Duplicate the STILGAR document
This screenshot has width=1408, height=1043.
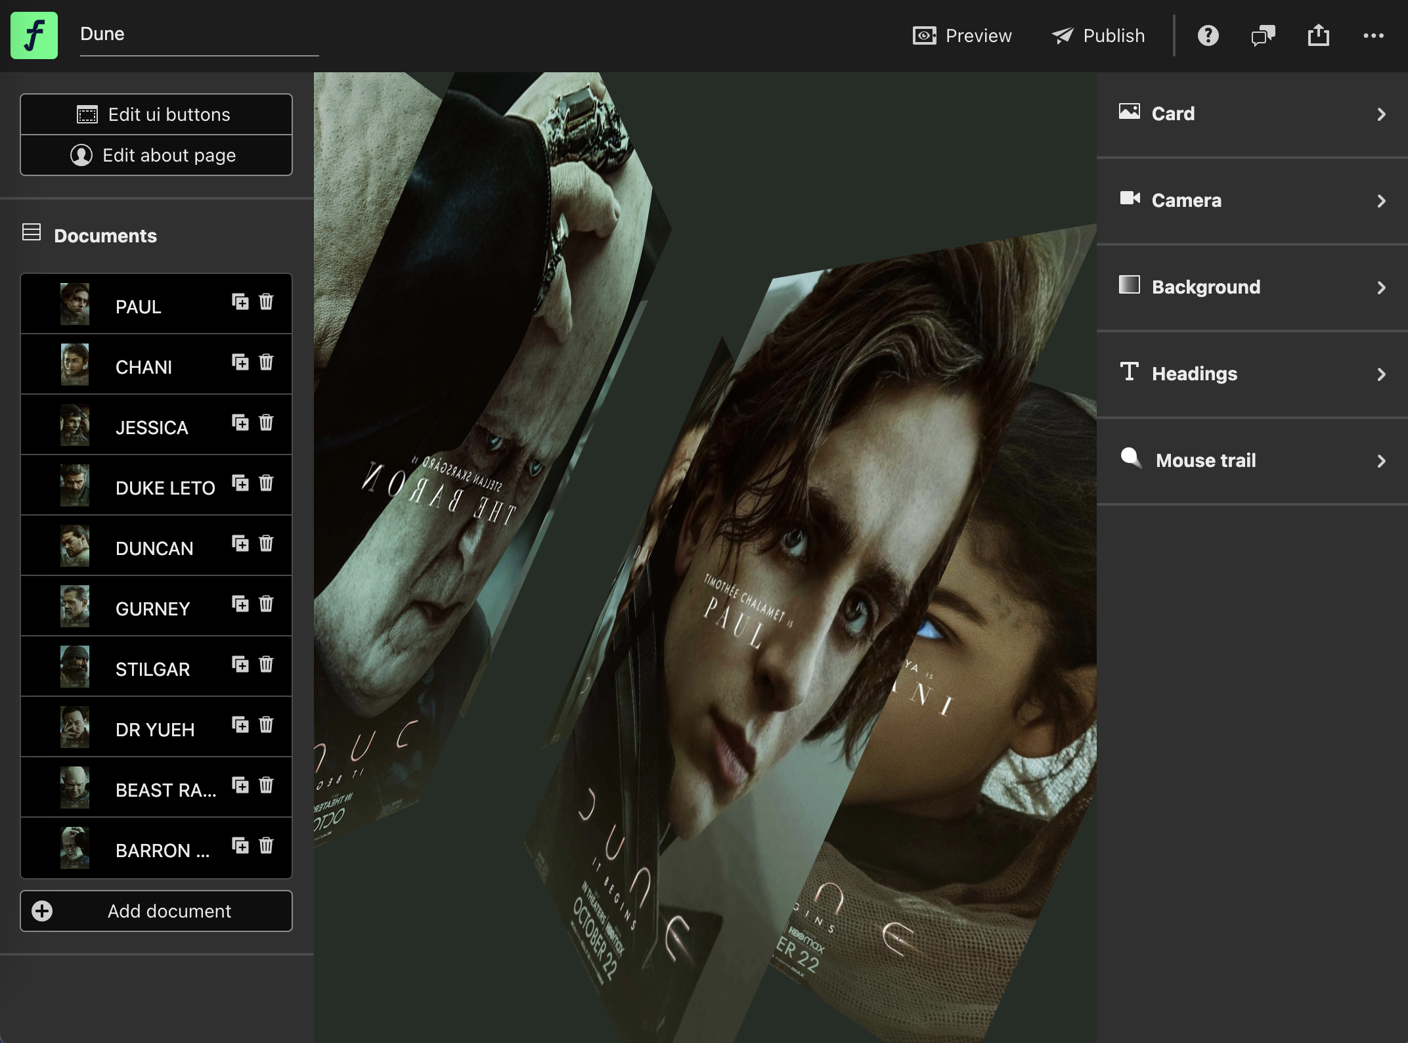(240, 664)
